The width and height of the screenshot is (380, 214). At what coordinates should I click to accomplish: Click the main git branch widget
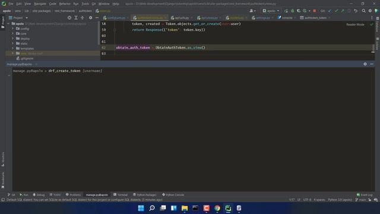[360, 200]
